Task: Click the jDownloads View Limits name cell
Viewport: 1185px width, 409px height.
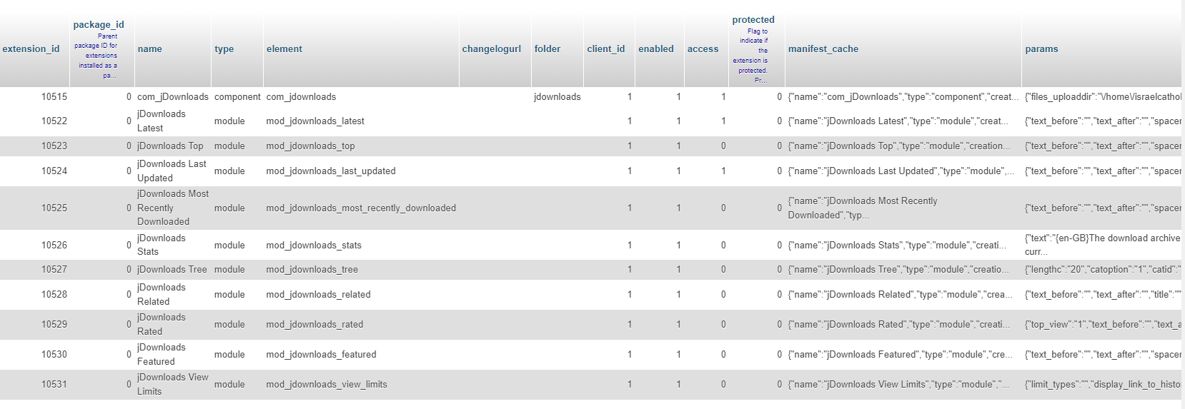Action: [173, 384]
